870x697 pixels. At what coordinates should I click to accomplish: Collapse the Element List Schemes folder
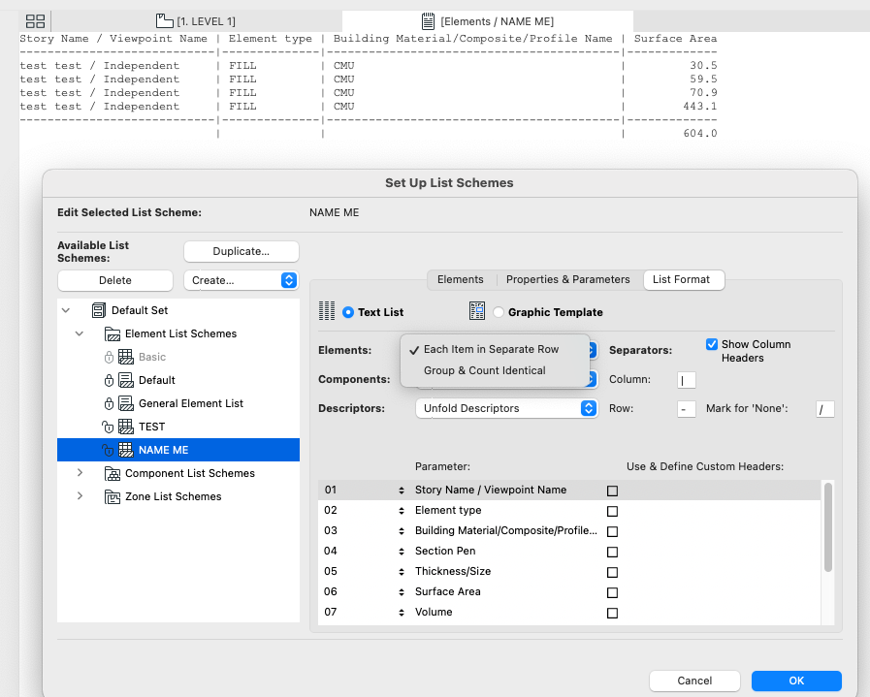(x=80, y=333)
